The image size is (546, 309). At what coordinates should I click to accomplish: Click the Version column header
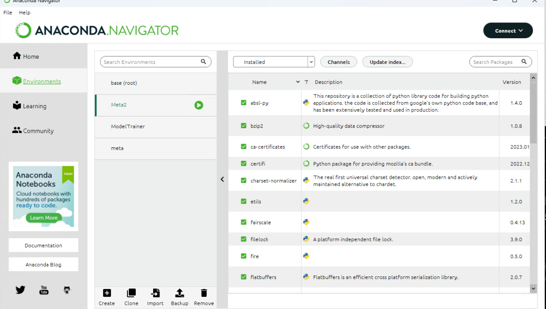click(x=511, y=82)
